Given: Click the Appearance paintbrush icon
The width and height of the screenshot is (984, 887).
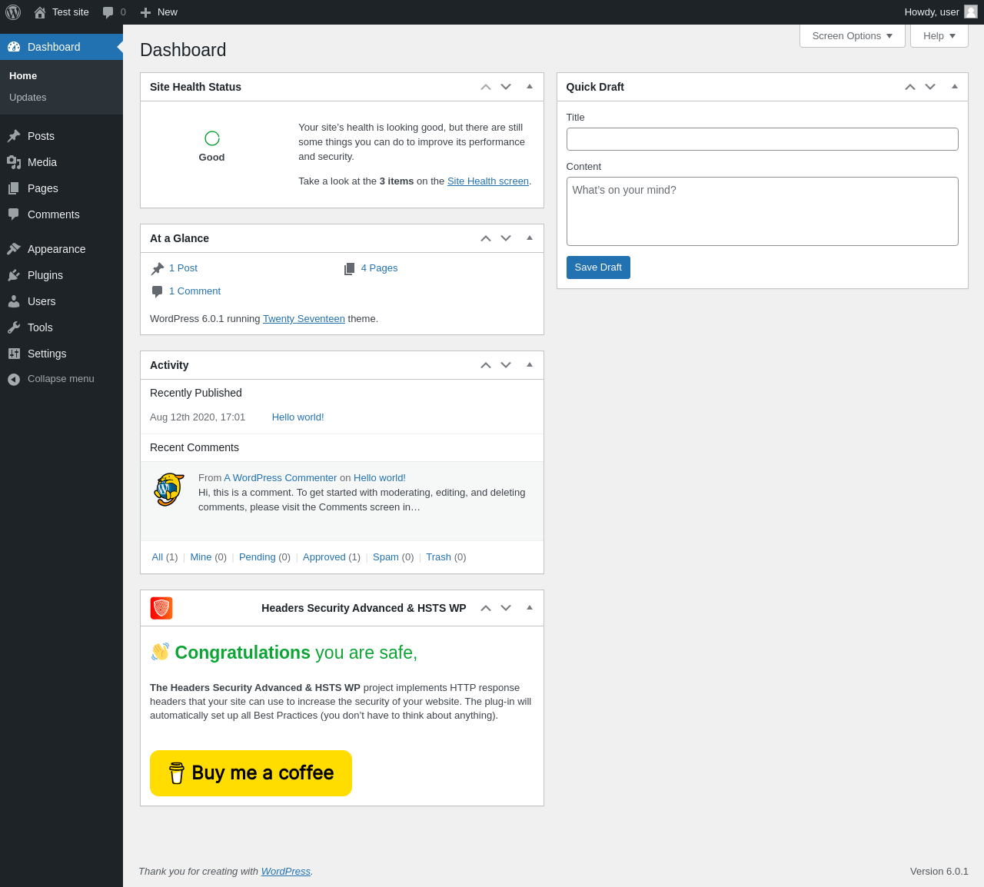Looking at the screenshot, I should (x=14, y=249).
